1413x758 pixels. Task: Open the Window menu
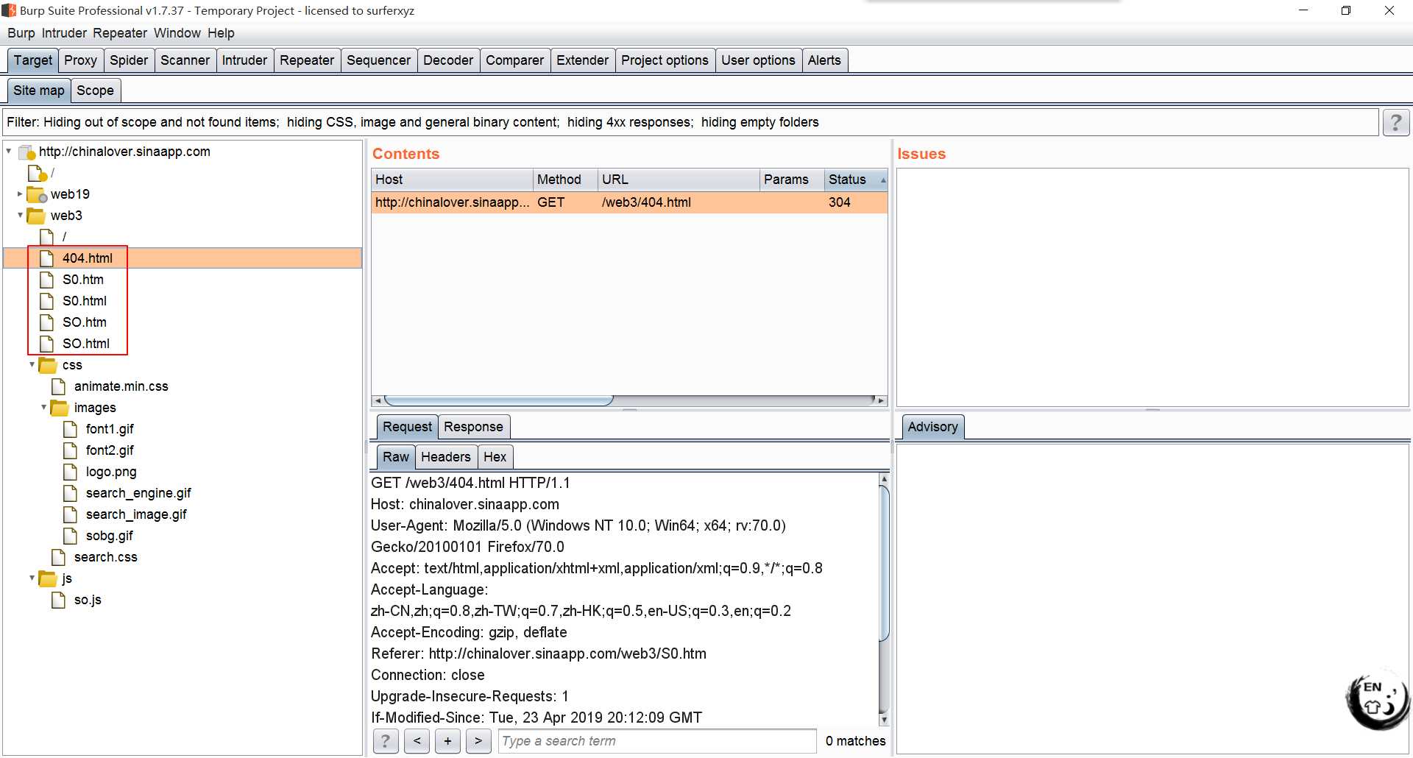point(177,33)
